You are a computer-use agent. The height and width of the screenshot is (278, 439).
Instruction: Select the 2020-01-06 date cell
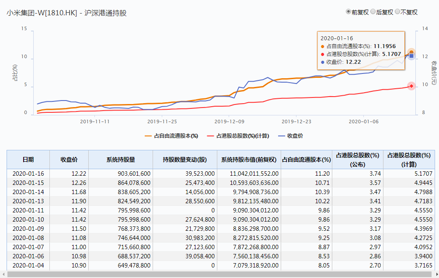tap(28, 256)
